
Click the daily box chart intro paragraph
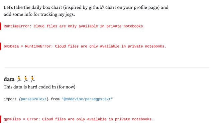pos(86,11)
